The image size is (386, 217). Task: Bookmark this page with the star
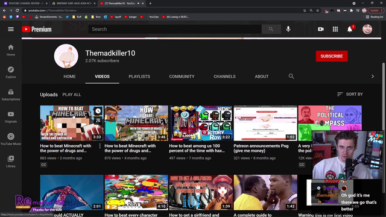318,11
